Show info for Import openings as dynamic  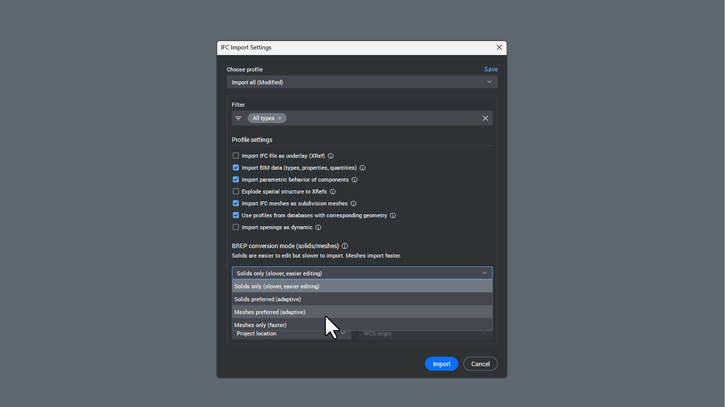[x=318, y=227]
